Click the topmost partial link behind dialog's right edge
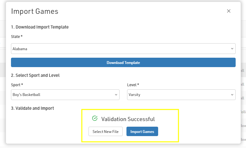246x148 pixels. [x=242, y=71]
